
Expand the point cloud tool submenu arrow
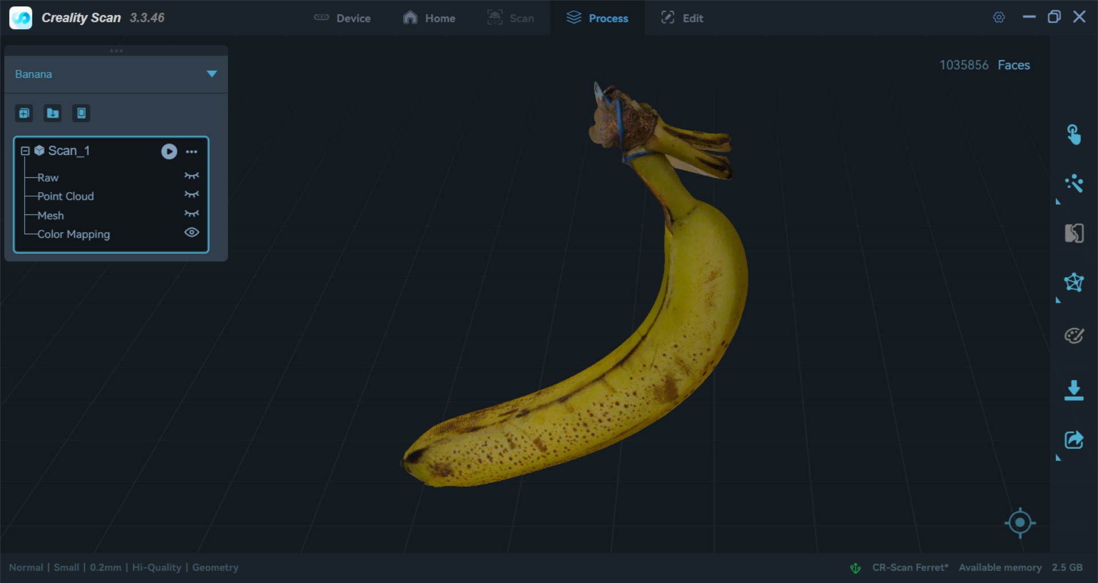[1058, 202]
